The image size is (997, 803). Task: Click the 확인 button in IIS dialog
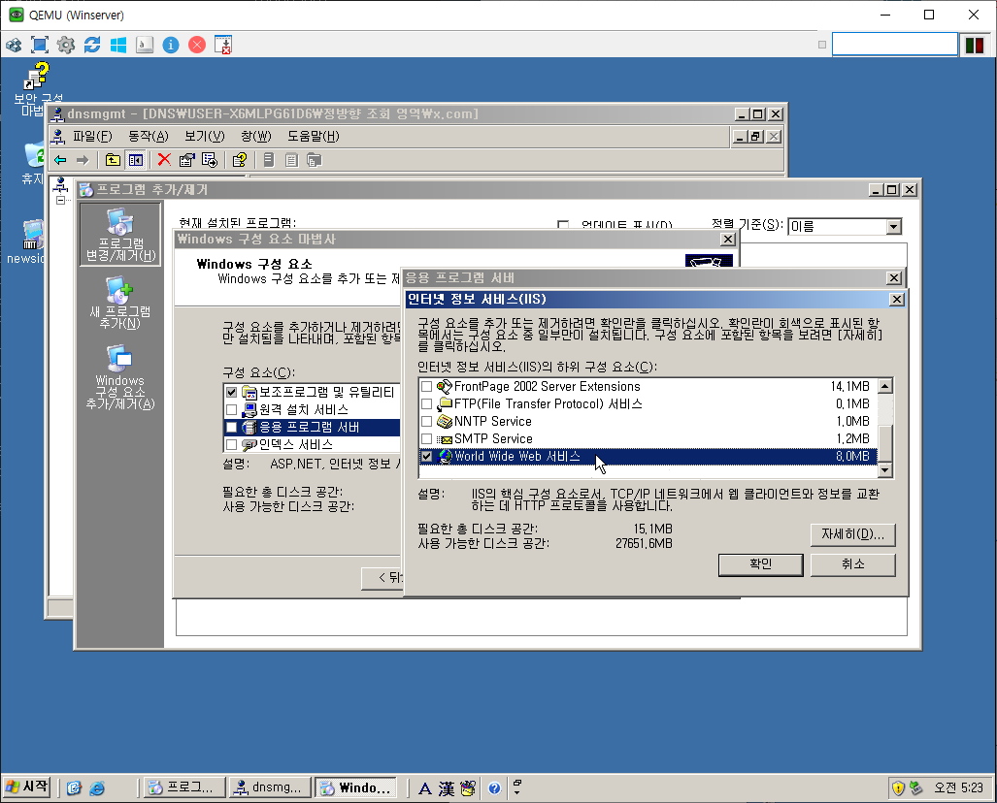760,564
